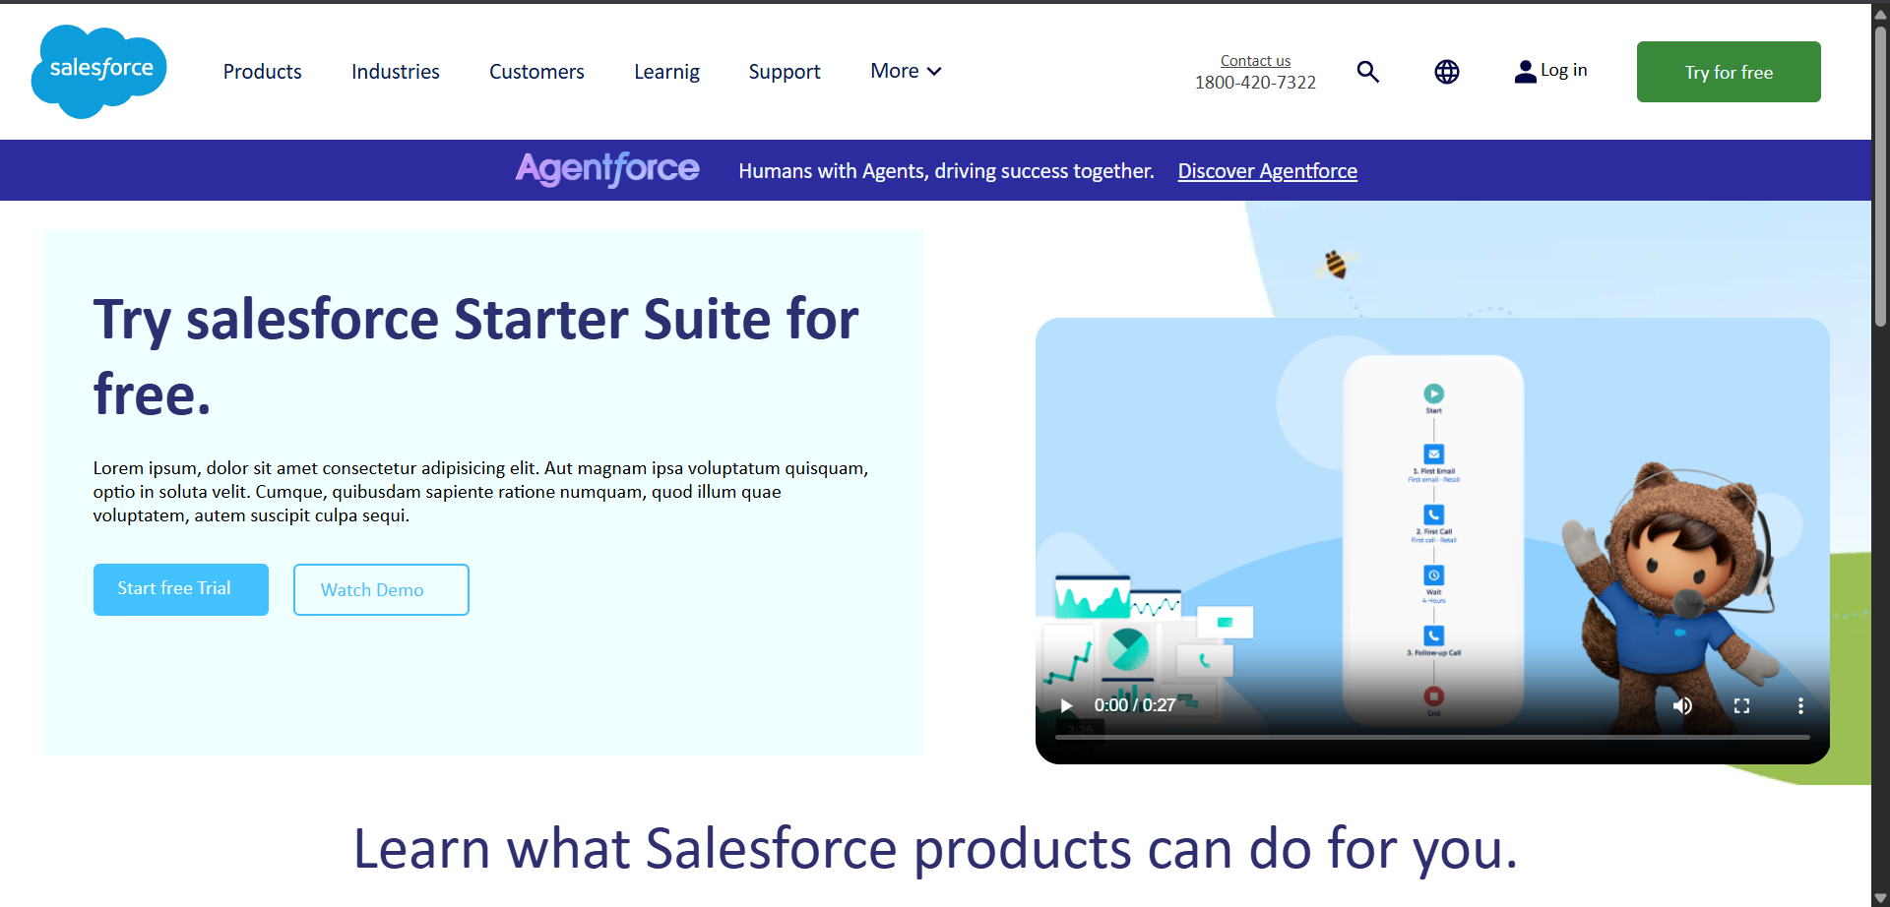Click the page scroll down arrow
The image size is (1890, 907).
[1880, 897]
